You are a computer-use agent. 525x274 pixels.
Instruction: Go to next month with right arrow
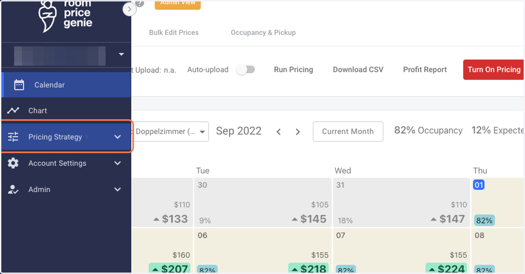[x=298, y=132]
